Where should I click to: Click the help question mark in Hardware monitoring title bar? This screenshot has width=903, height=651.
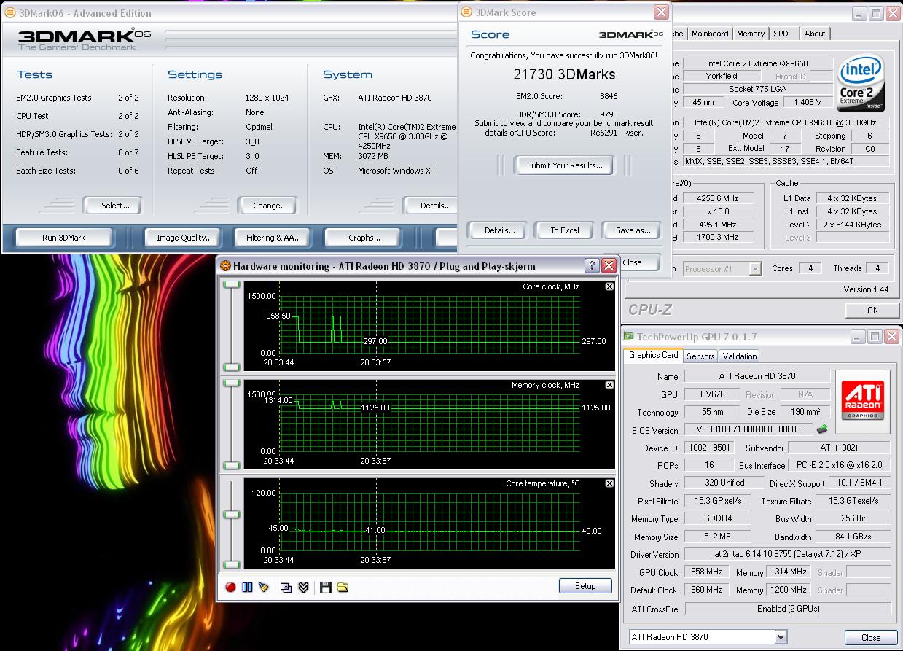(x=593, y=266)
